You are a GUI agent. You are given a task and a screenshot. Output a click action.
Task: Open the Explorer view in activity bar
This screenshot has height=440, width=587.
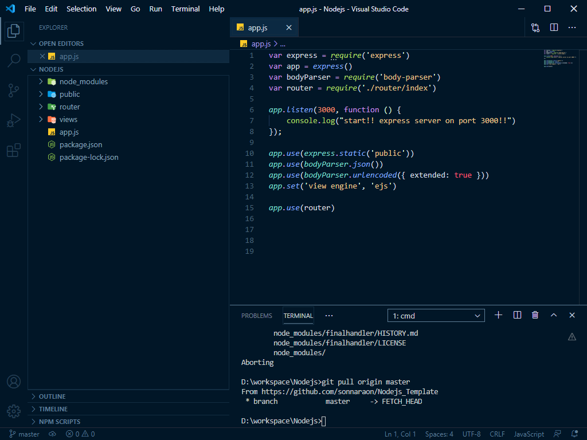coord(14,31)
